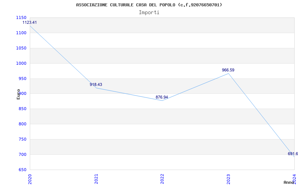This screenshot has width=298, height=186.
Task: Select the 691.6 data label
Action: (293, 154)
